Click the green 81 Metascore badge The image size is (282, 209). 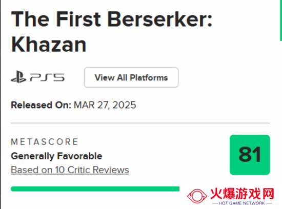pos(250,155)
